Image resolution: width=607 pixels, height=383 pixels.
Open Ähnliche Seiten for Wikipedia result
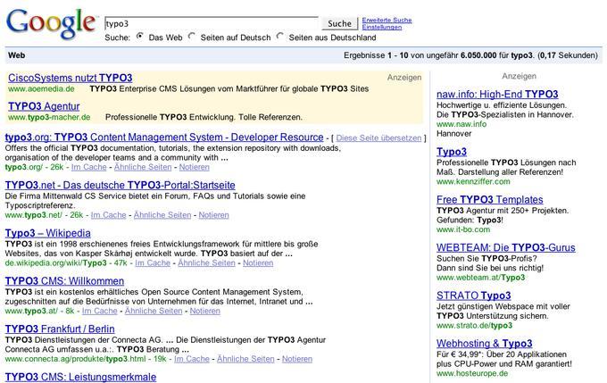point(206,263)
